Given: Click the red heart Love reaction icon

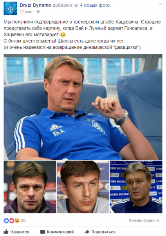Looking at the screenshot, I should click(12, 221).
